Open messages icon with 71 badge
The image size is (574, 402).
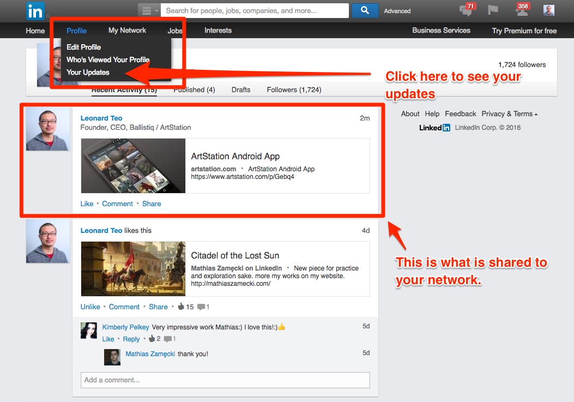point(467,10)
